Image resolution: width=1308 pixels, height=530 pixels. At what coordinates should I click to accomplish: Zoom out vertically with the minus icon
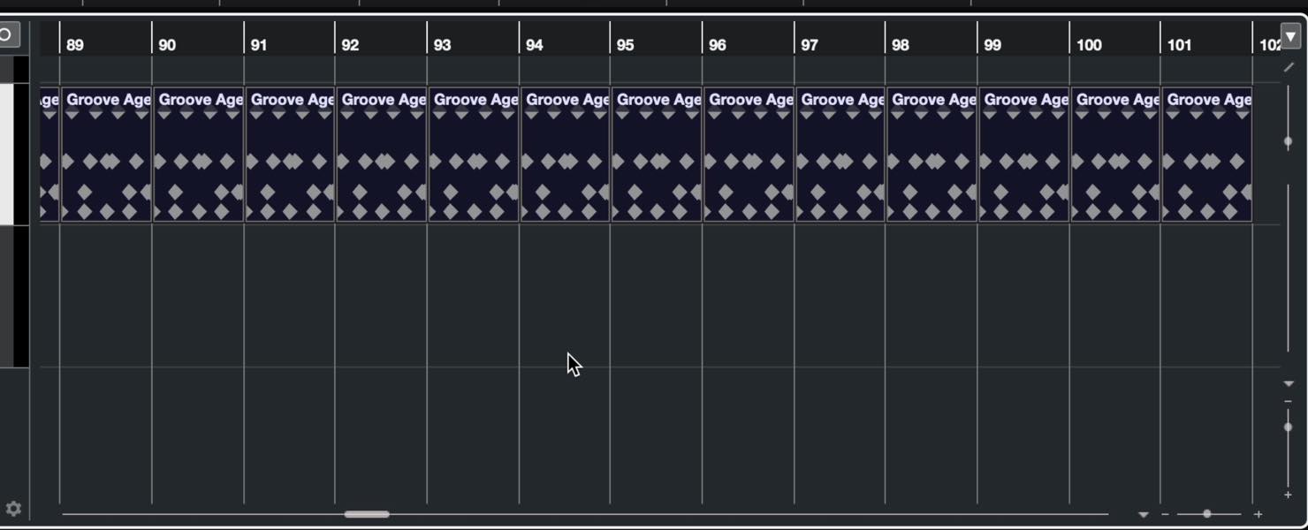[1289, 402]
